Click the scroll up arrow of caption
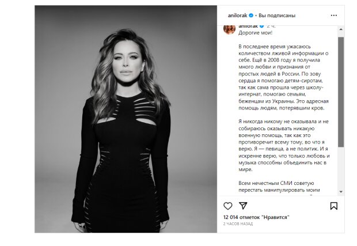 [x=341, y=29]
